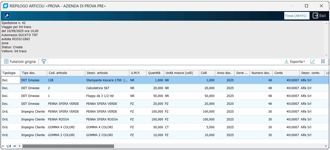
Task: Click the Quantità column header
Action: click(155, 73)
